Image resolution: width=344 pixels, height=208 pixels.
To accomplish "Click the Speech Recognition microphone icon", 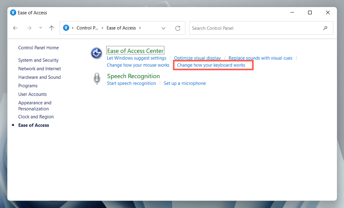I will (x=97, y=79).
